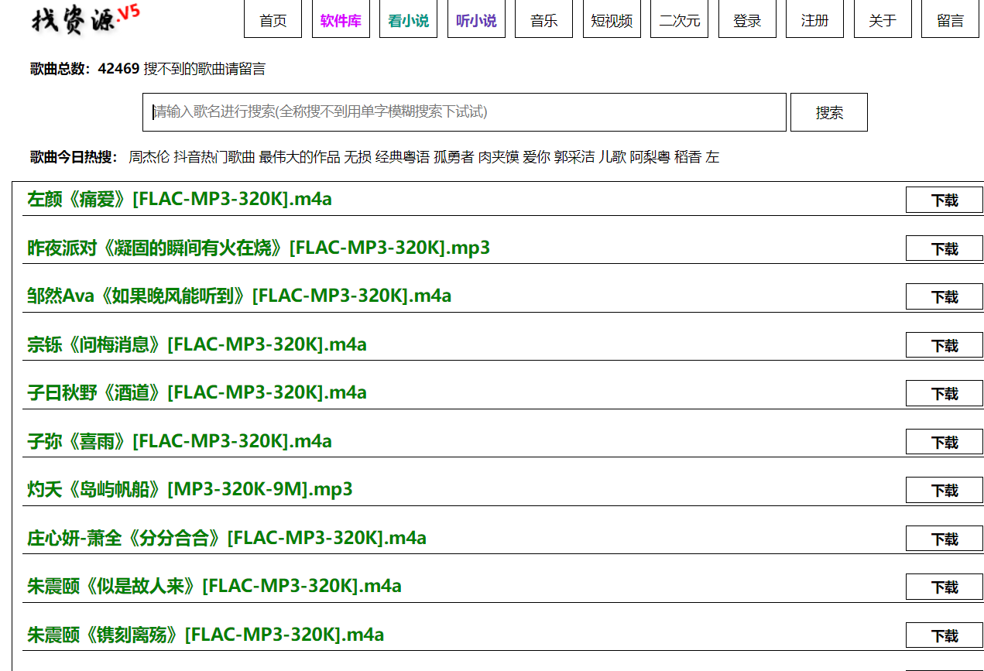Download 子曰秋野《酒道》 track
Screen dimensions: 984x671
point(944,393)
